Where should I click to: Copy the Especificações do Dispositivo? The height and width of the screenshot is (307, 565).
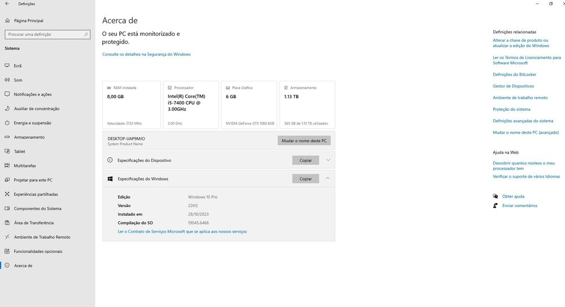click(x=306, y=160)
